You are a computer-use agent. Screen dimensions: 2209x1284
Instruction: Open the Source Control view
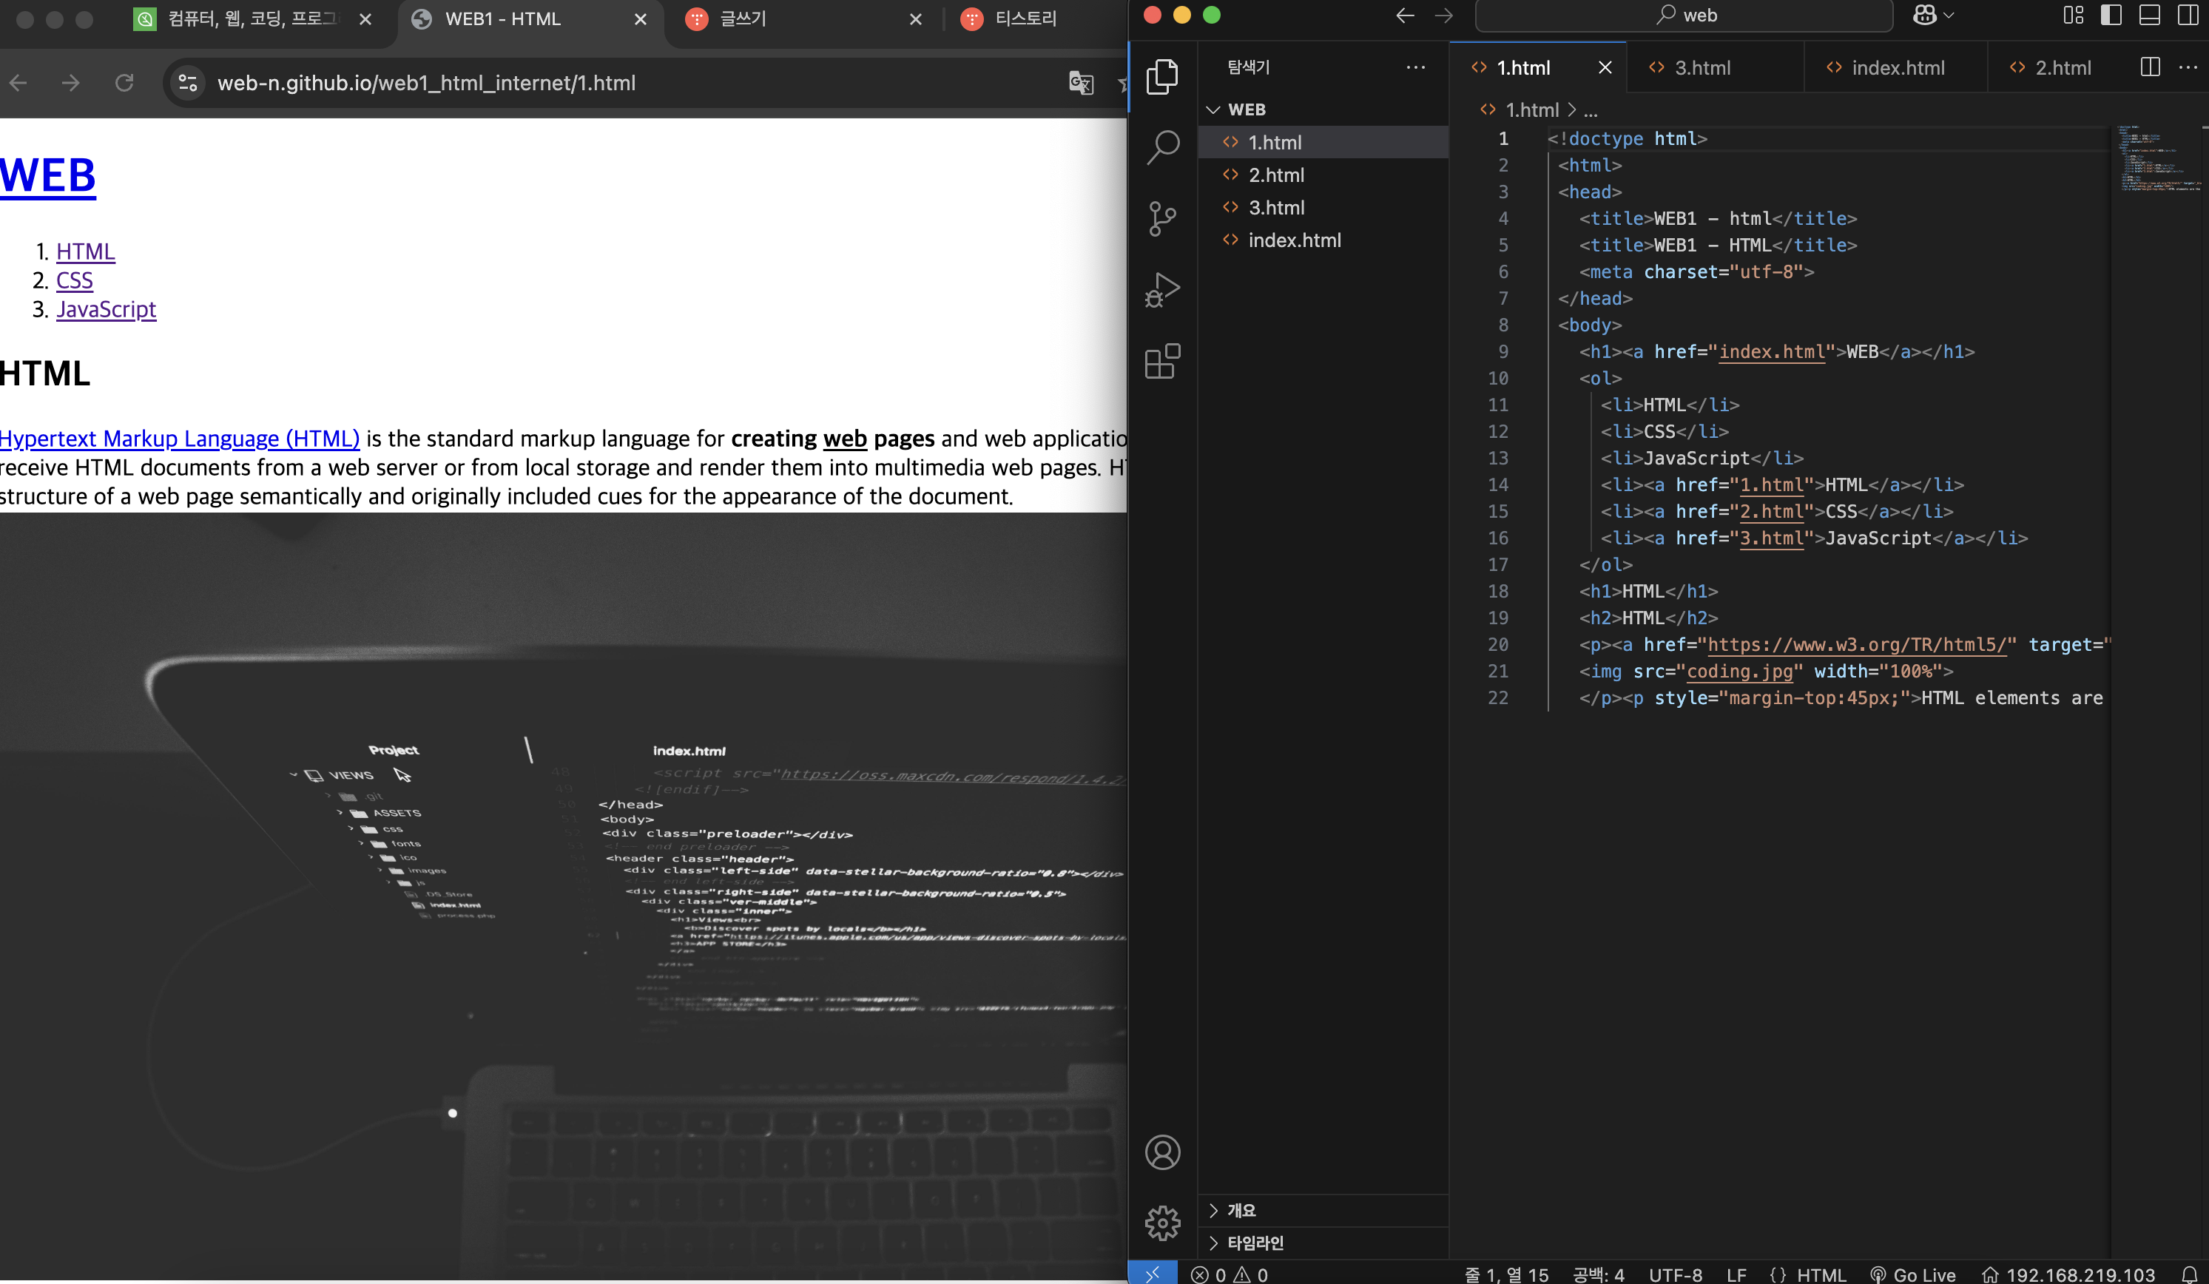pos(1162,219)
